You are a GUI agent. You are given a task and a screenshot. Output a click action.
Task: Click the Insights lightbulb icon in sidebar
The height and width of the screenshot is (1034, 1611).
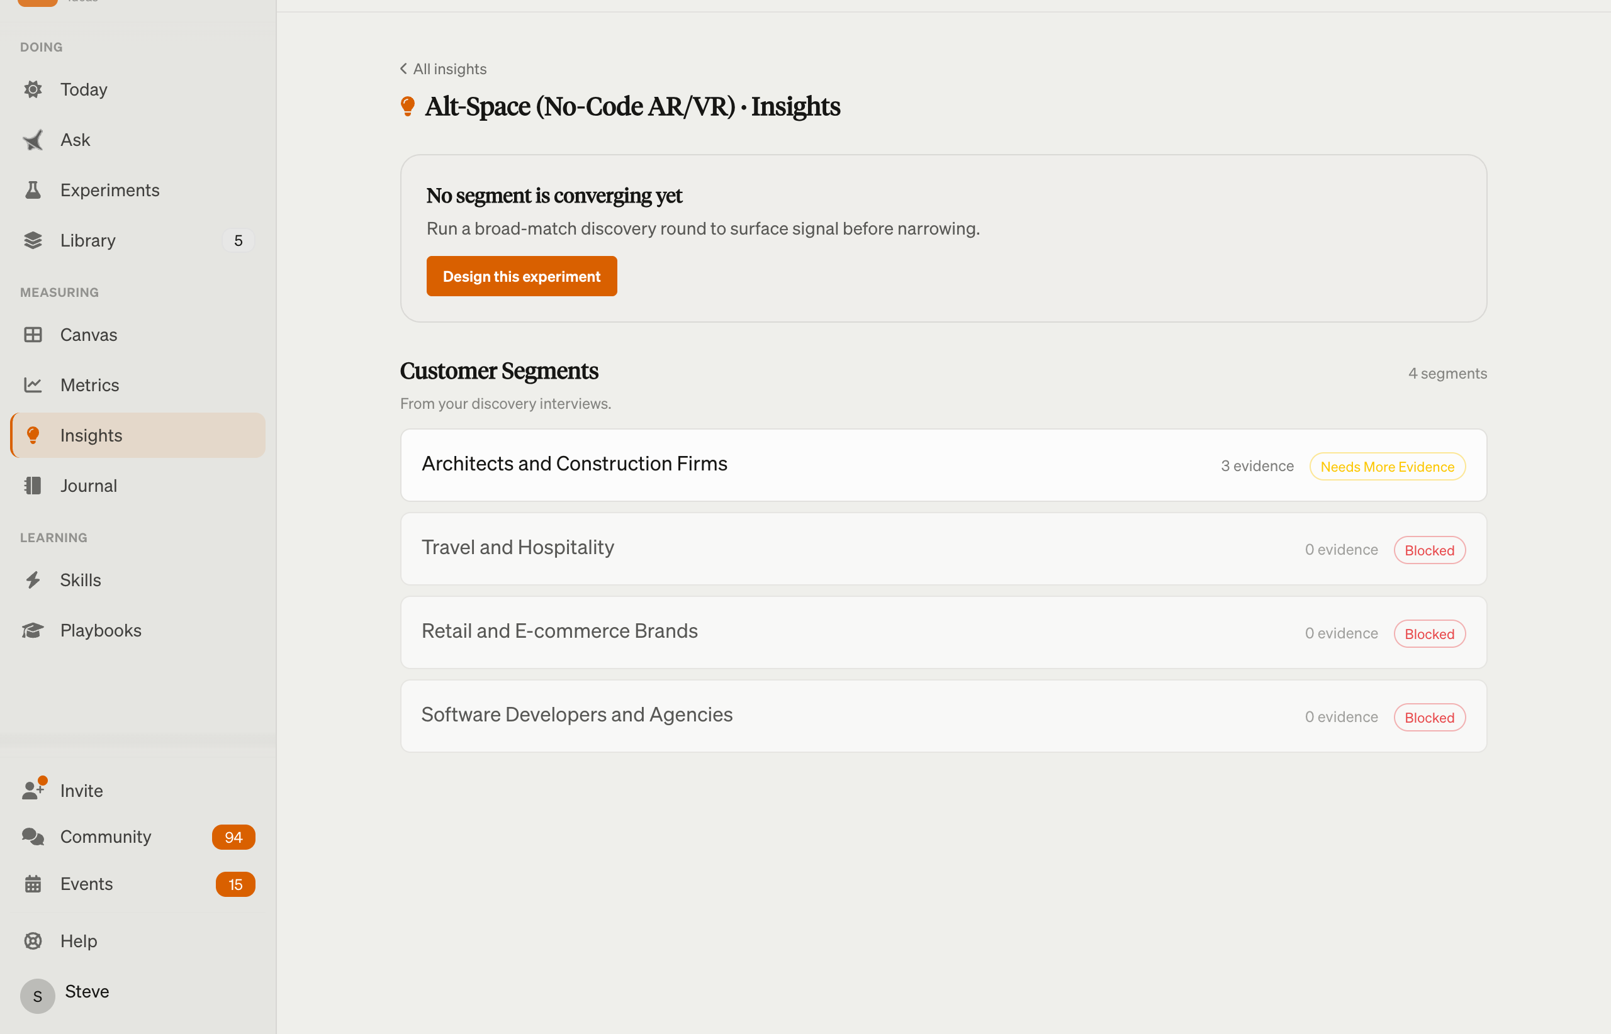tap(33, 435)
